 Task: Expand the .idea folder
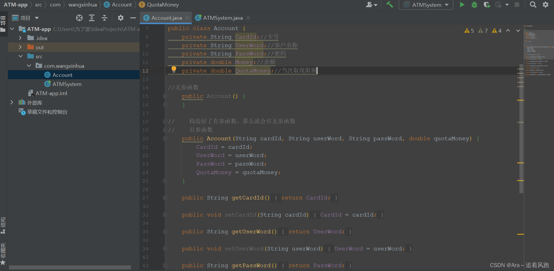point(20,38)
